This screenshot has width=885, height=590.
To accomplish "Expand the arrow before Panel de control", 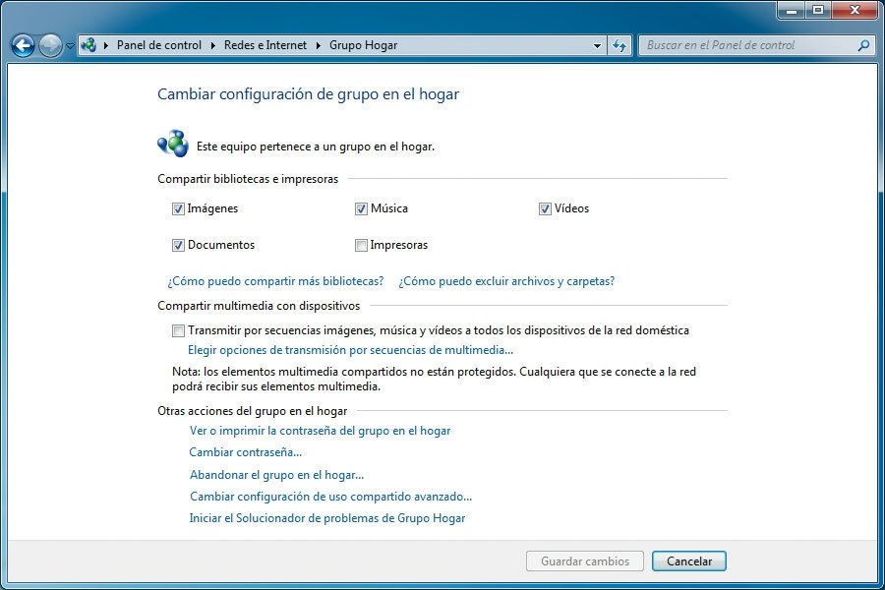I will pyautogui.click(x=105, y=45).
